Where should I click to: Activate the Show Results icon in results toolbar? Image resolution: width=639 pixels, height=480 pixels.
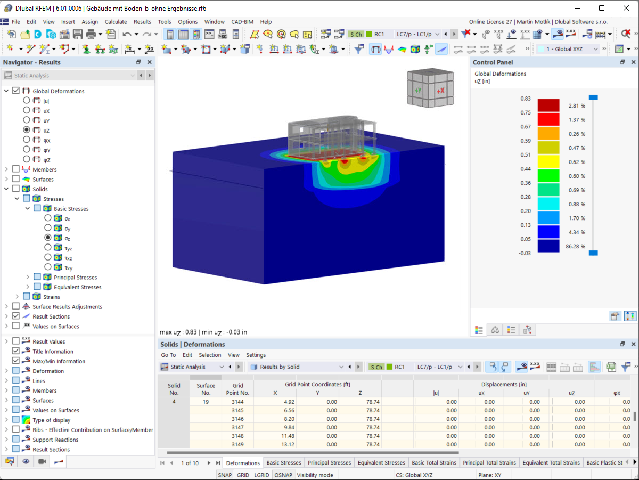(x=558, y=34)
